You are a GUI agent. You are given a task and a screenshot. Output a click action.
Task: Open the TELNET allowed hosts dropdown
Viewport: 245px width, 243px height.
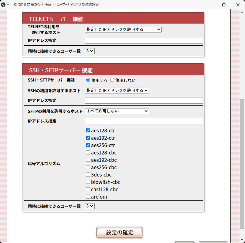(123, 29)
